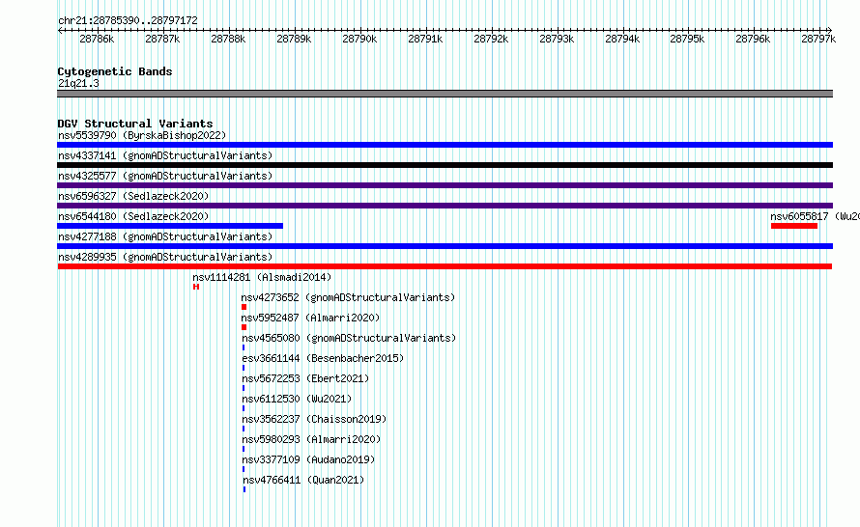Screen dimensions: 860x527
Task: Select the blue bar under nsv5539790
Action: pyautogui.click(x=444, y=145)
